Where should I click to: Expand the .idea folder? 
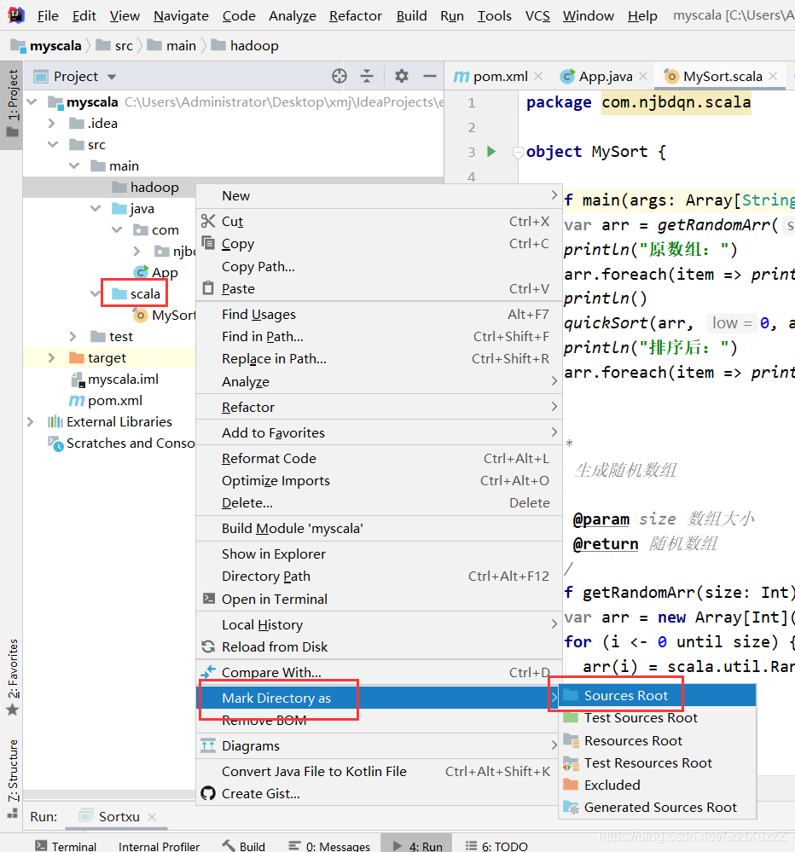pos(52,124)
